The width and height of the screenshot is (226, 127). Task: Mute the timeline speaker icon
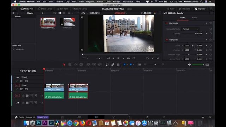tap(189, 65)
